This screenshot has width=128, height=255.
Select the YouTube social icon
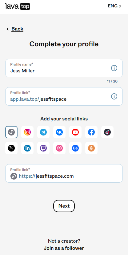coord(75,132)
